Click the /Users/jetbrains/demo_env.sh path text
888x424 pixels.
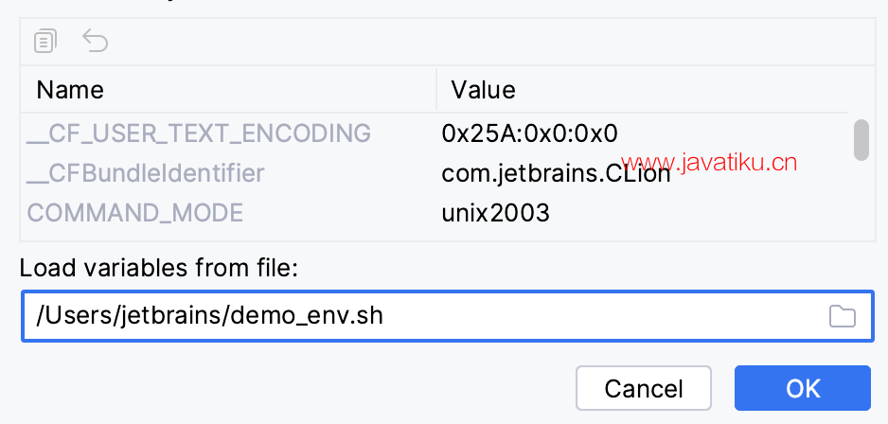(209, 316)
